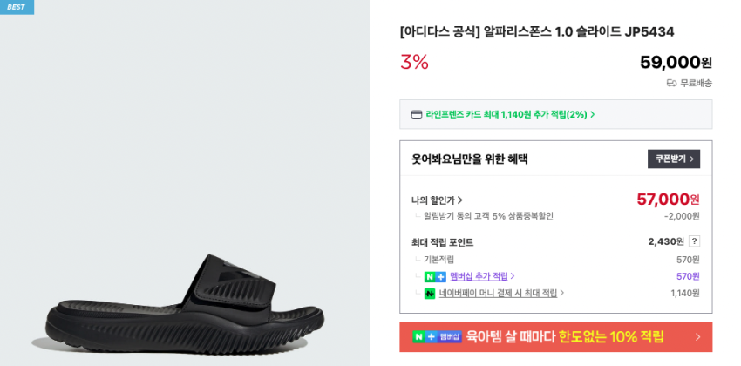Click the 최대 적립 포인트 label
Screen dimensions: 741x366
[442, 242]
